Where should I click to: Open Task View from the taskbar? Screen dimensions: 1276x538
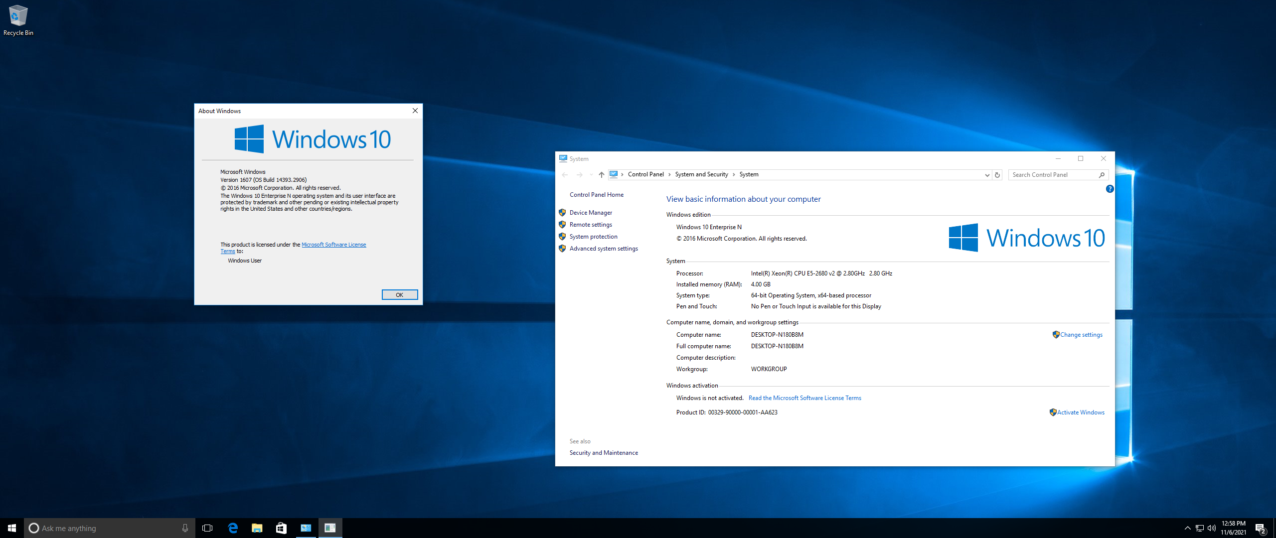(x=207, y=528)
